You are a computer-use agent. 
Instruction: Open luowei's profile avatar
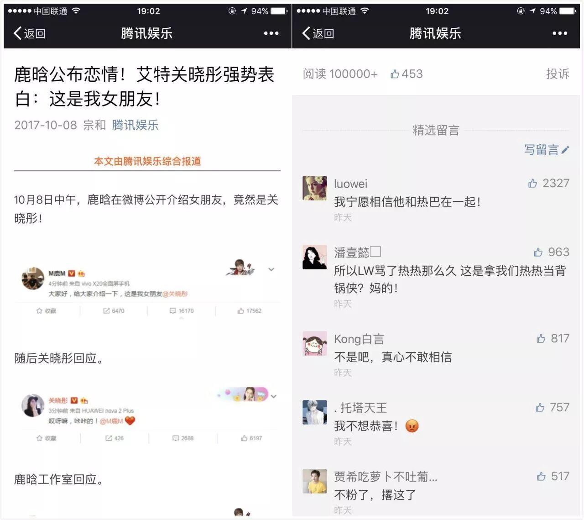click(315, 188)
